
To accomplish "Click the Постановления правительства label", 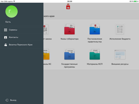I will 95,40.
